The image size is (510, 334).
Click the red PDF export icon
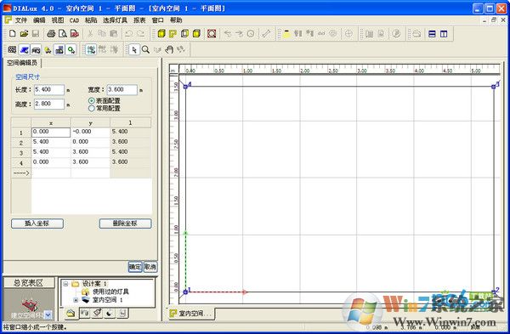pyautogui.click(x=75, y=33)
